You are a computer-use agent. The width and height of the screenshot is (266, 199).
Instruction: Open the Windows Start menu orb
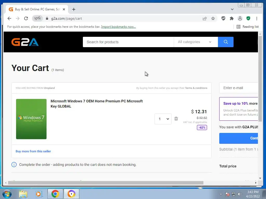point(7,194)
